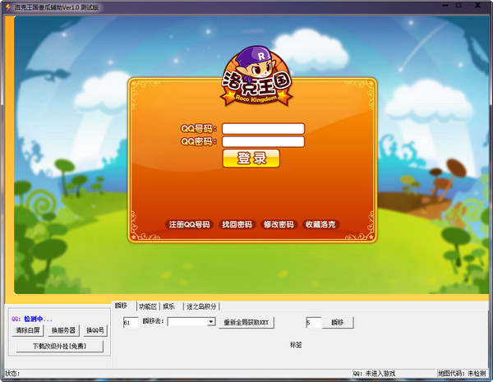This screenshot has height=382, width=493.
Task: Click the 收藏洛克 link
Action: point(320,224)
